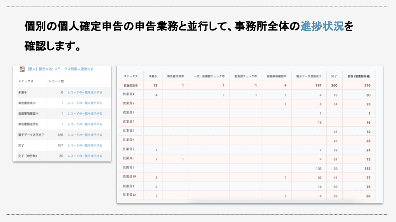This screenshot has width=396, height=222.
Task: Open レコードの一覧を表示する link in 電子データ送信完了 row
Action: point(85,135)
